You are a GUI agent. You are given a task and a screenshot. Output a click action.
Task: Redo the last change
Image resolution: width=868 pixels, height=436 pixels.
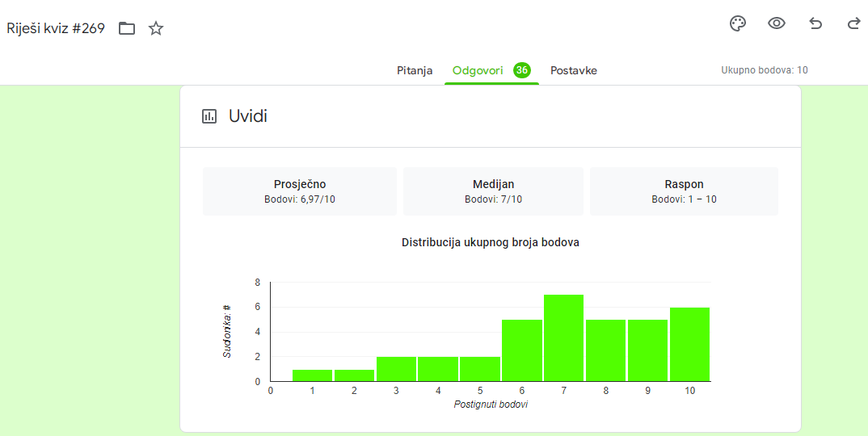tap(853, 23)
